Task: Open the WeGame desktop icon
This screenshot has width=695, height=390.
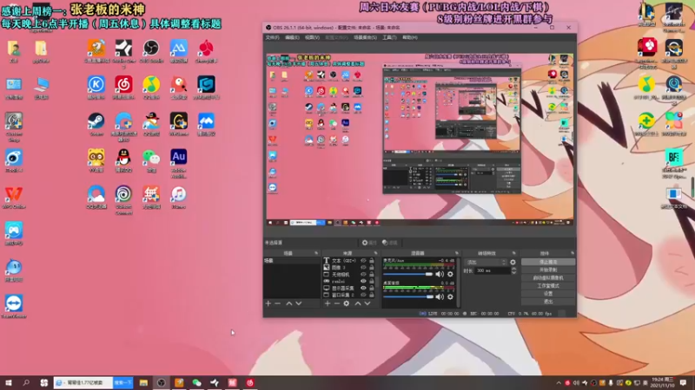Action: tap(179, 124)
